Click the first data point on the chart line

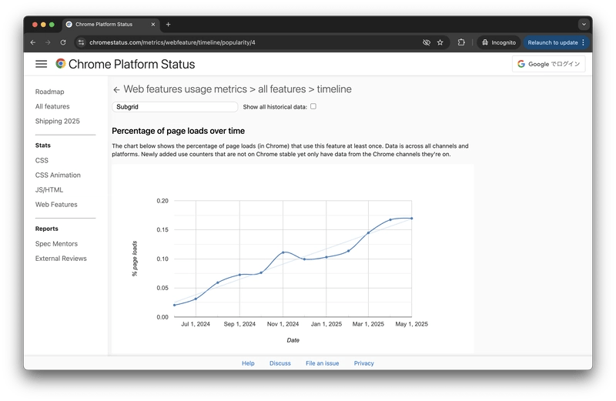pos(175,305)
